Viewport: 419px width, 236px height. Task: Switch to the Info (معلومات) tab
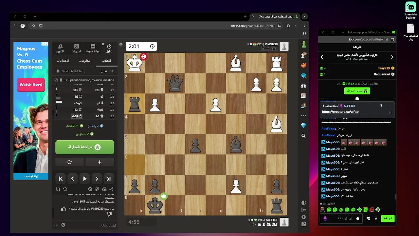84,61
